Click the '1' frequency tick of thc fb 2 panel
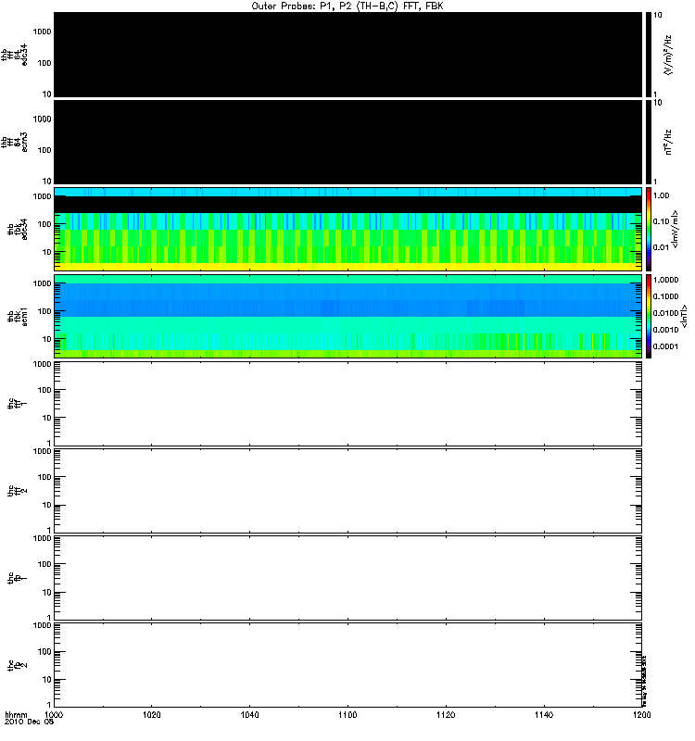The image size is (695, 741). tap(49, 705)
